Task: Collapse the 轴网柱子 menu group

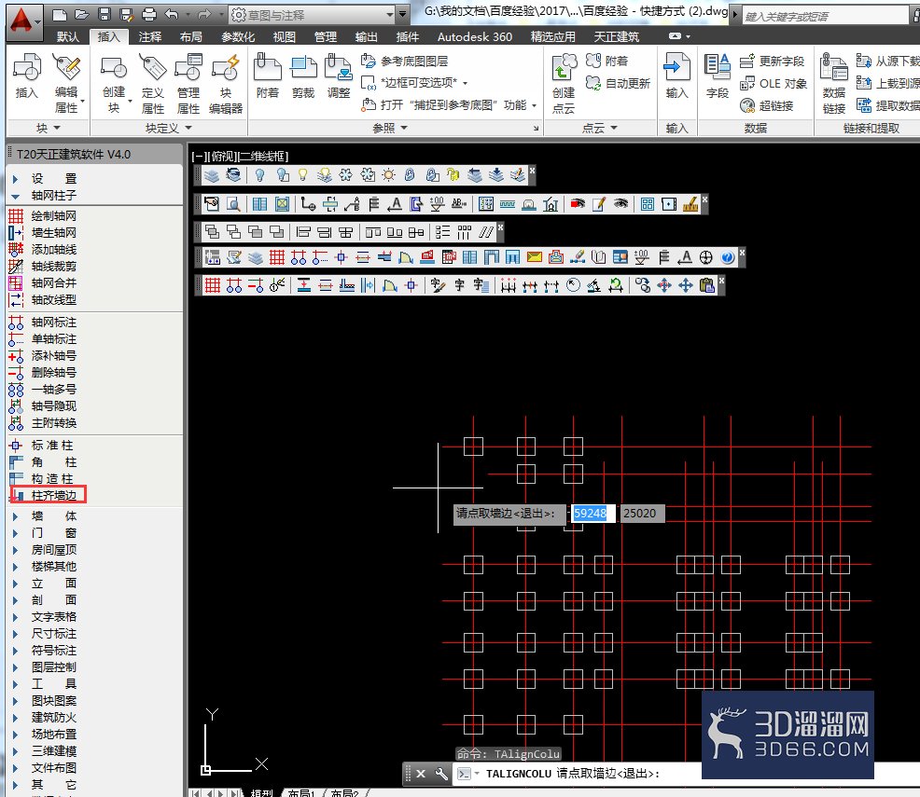Action: (16, 196)
